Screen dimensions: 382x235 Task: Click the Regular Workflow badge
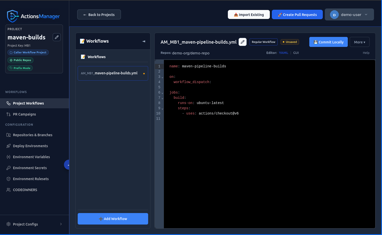coord(264,42)
